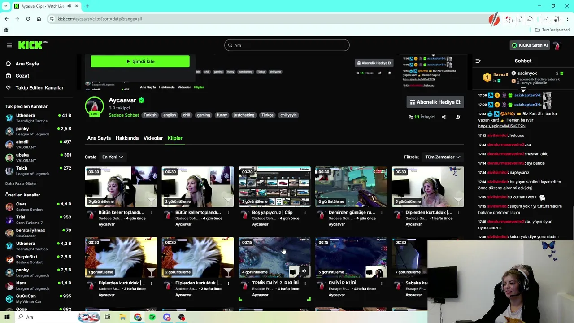Click Chrome icon in taskbar
Screen dimensions: 574x323
click(137, 317)
